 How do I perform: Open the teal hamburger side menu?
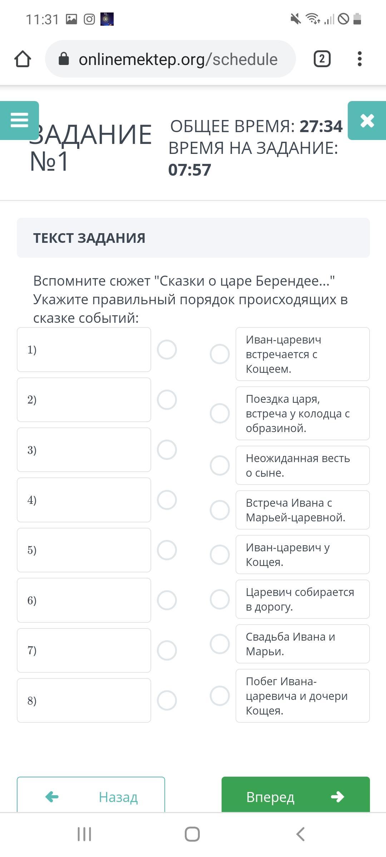pos(19,120)
